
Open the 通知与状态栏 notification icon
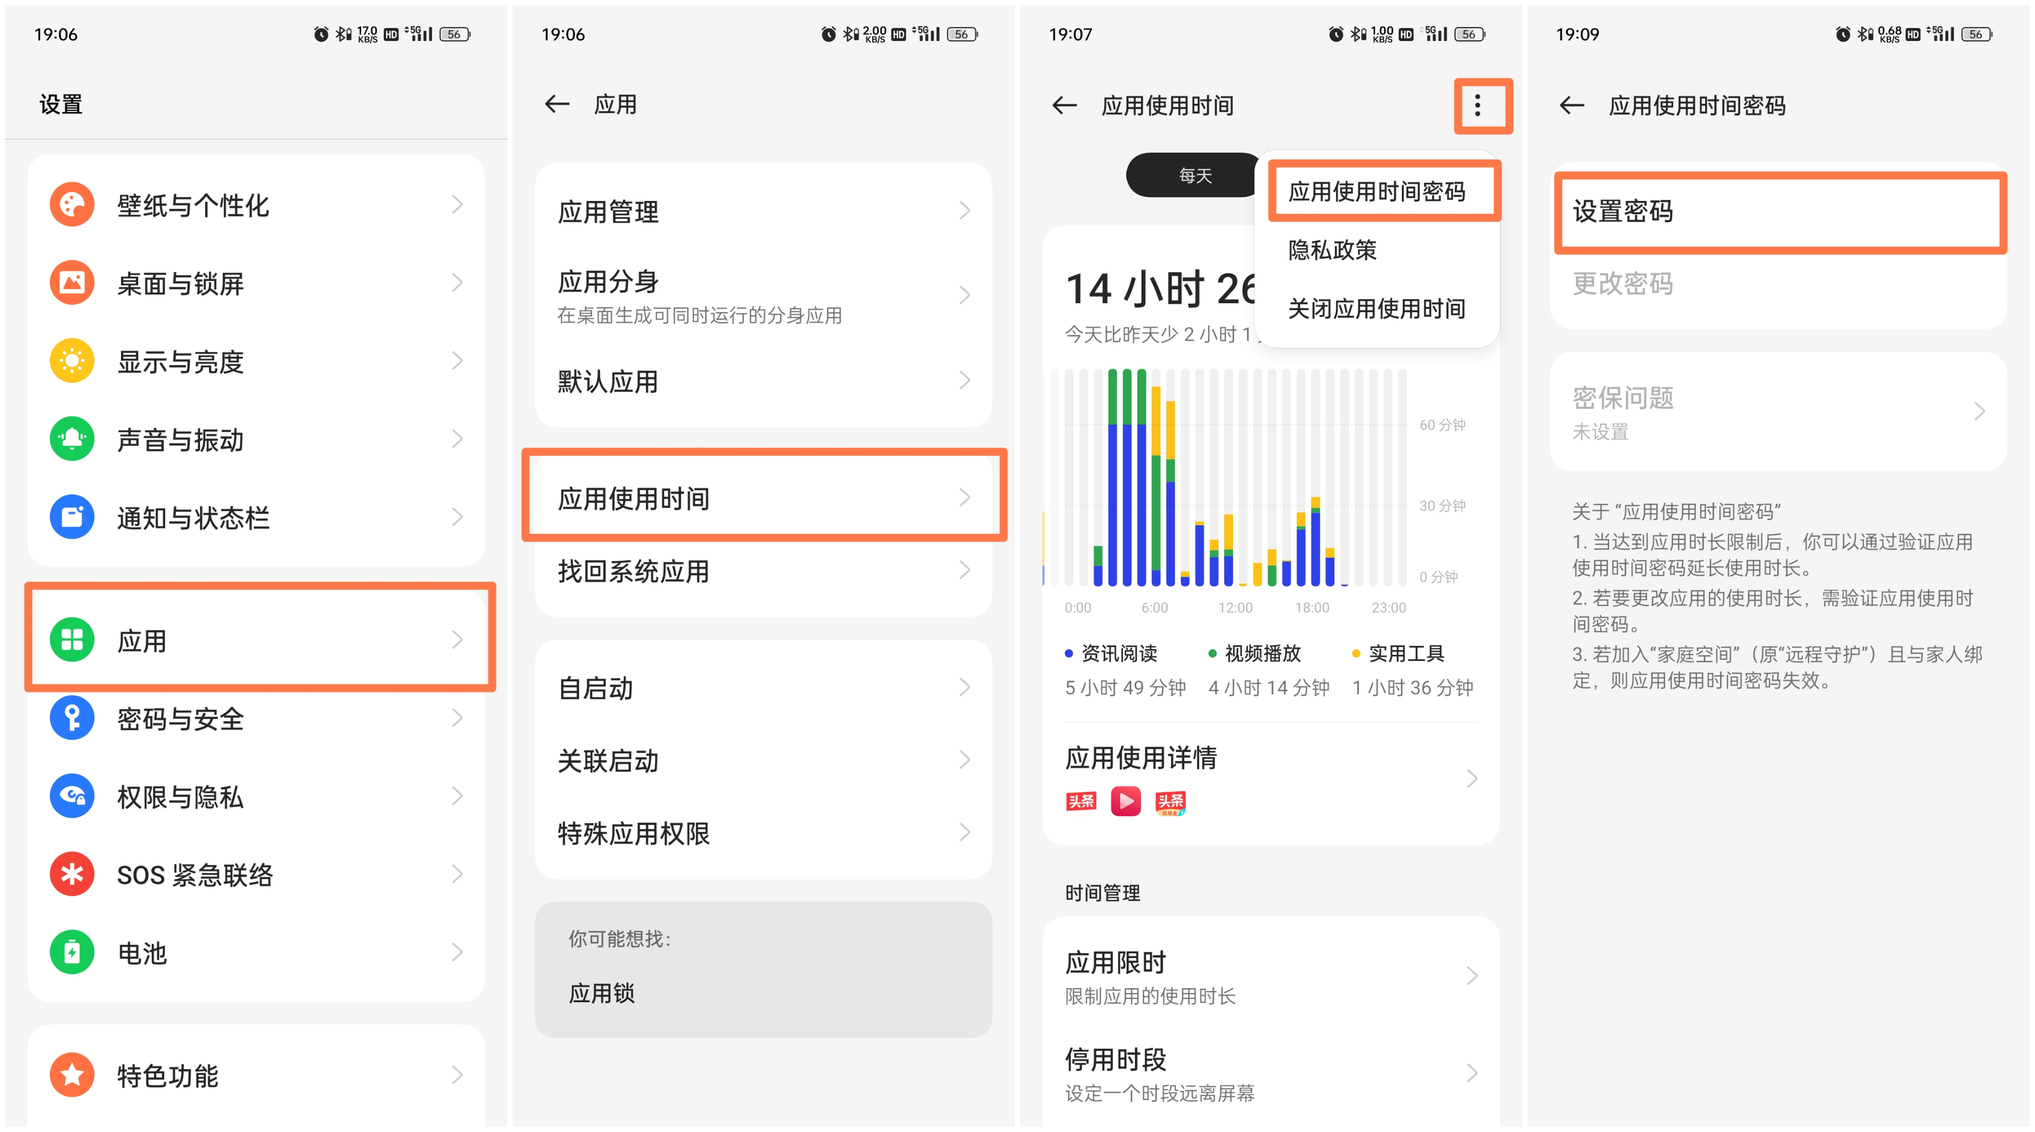coord(72,517)
